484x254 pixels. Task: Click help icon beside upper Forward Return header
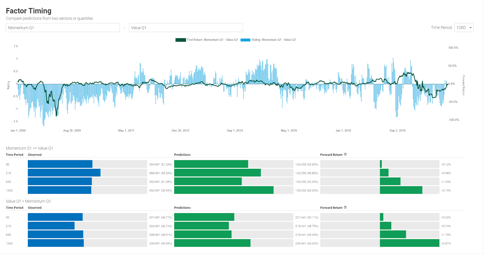(x=345, y=155)
